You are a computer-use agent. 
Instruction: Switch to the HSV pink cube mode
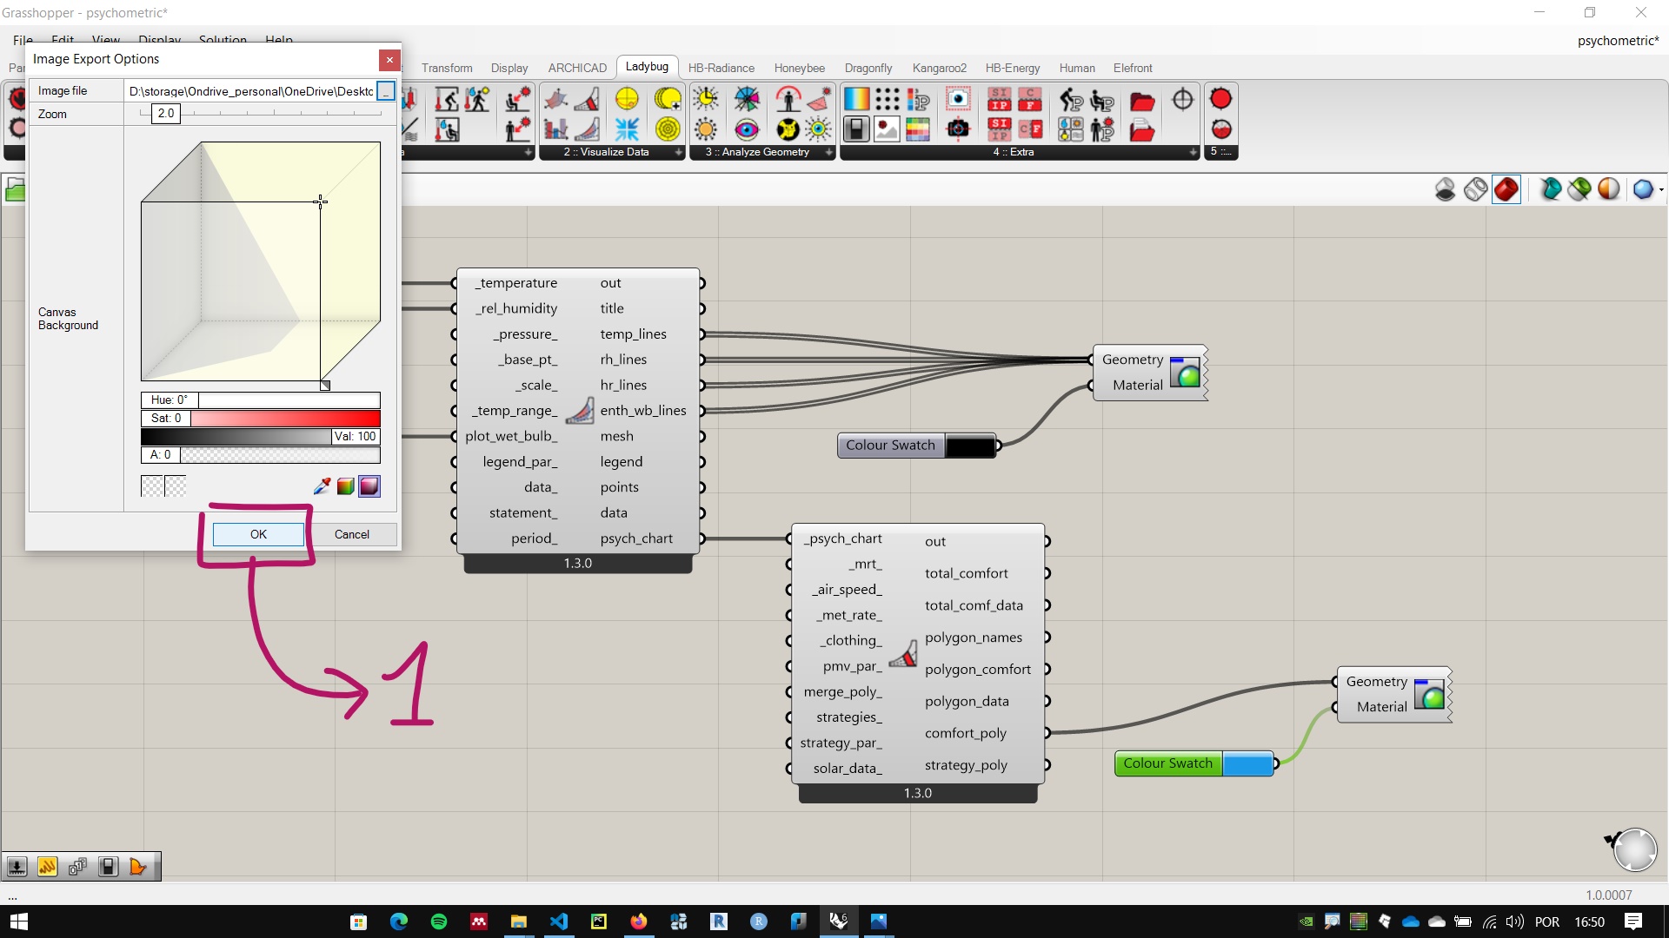369,486
